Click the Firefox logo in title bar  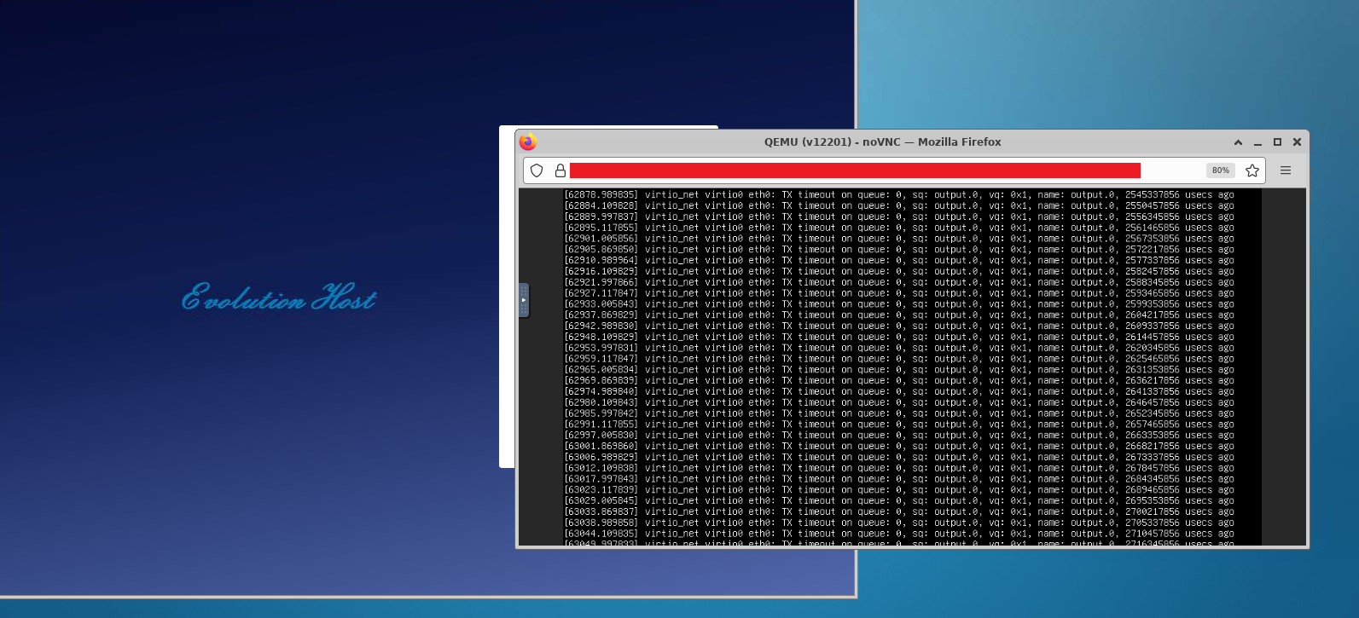(x=528, y=142)
